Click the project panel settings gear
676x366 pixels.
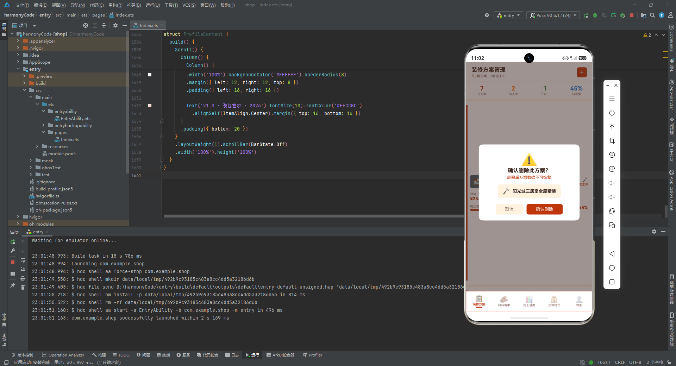click(115, 25)
